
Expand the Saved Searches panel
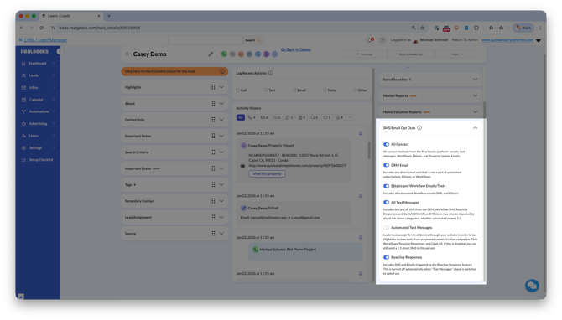pyautogui.click(x=475, y=80)
